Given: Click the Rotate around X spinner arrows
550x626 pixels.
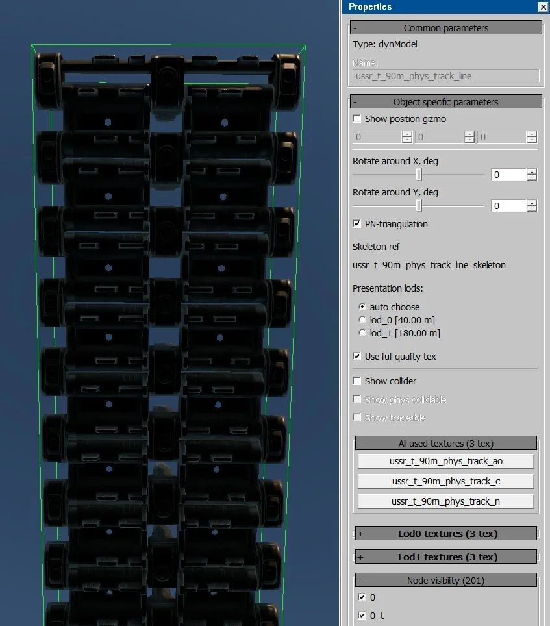Looking at the screenshot, I should pyautogui.click(x=531, y=175).
